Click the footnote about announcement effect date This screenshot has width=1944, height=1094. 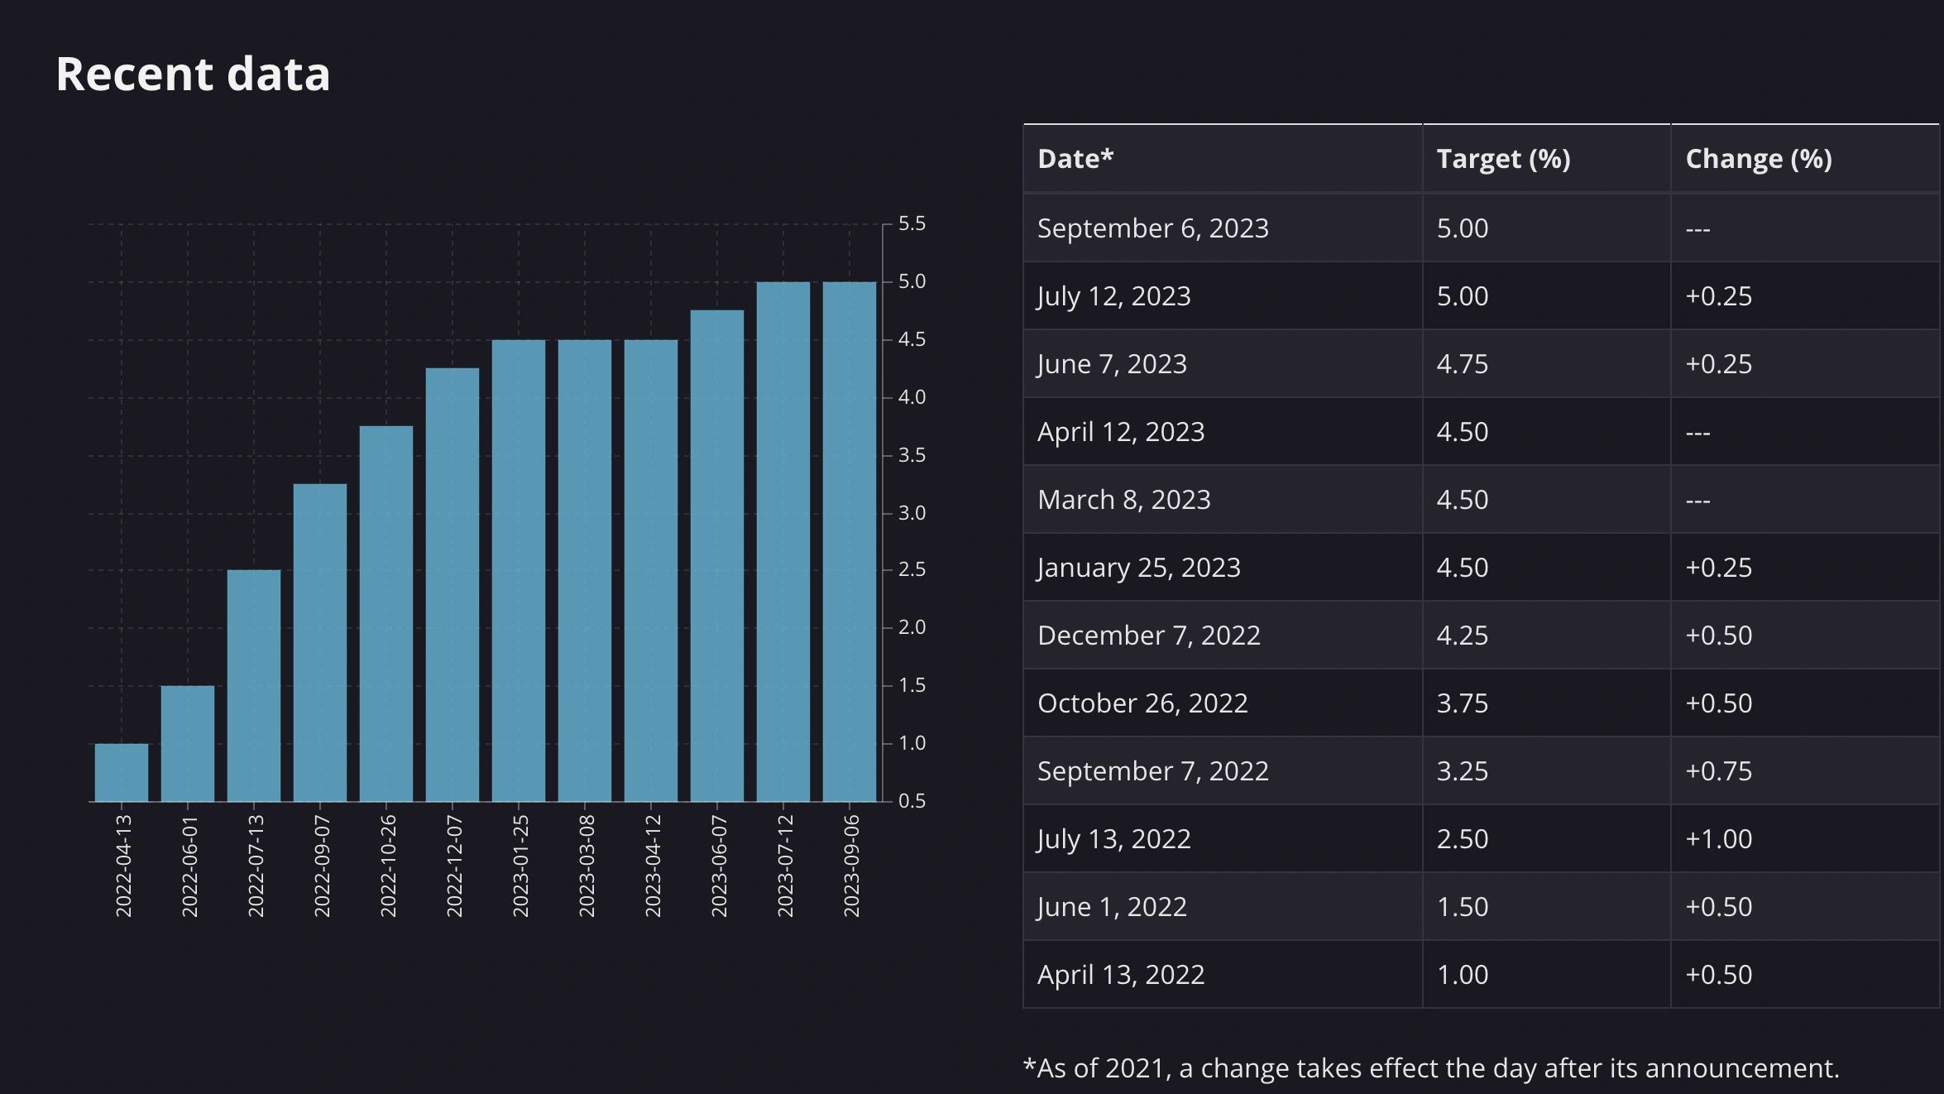tap(1431, 1068)
